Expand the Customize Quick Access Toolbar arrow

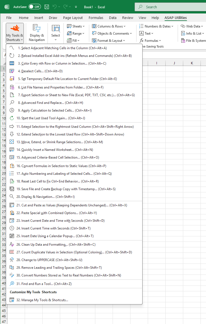[76, 7]
